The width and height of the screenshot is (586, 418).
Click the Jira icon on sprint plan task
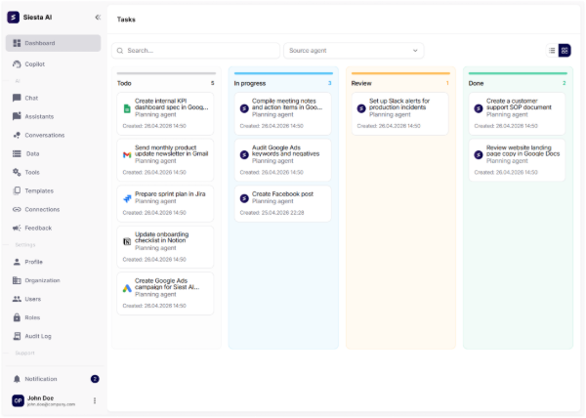pyautogui.click(x=127, y=198)
